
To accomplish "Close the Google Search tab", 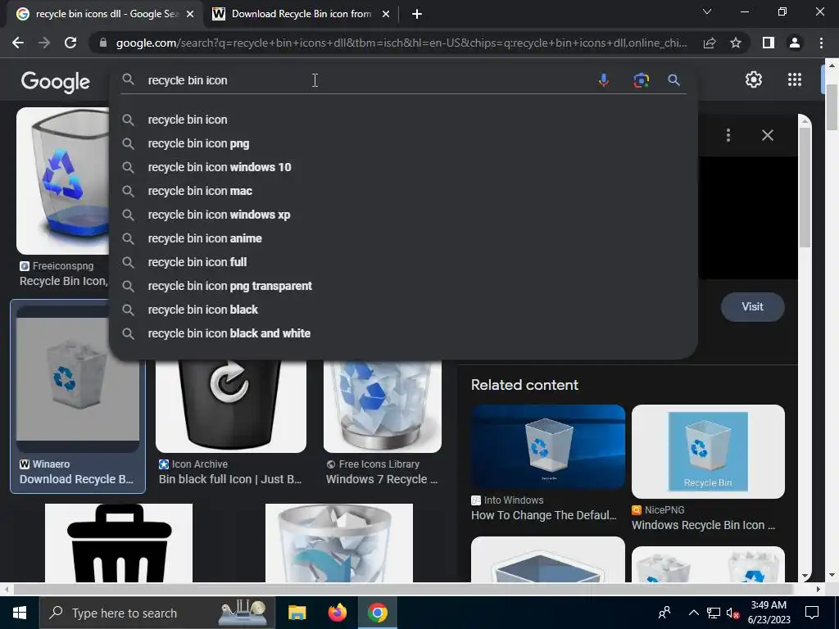I will tap(190, 15).
